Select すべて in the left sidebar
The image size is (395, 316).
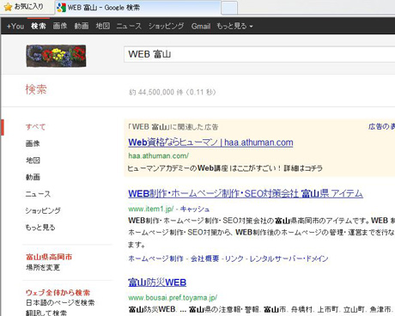coord(36,127)
